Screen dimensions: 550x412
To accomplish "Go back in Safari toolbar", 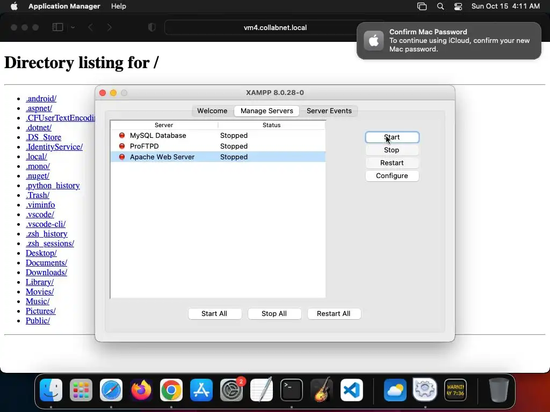I will [x=90, y=27].
